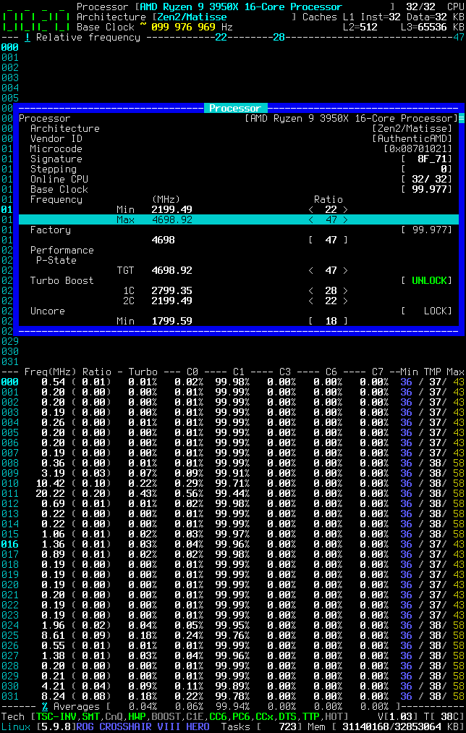
Task: Click the C1 column header
Action: click(239, 372)
